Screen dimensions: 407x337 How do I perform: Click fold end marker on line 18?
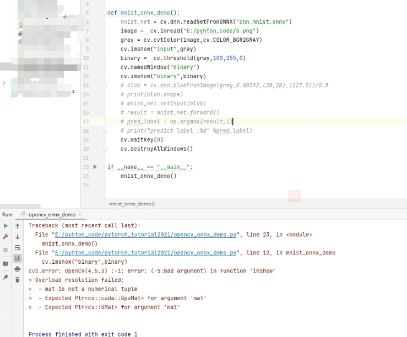(x=105, y=131)
